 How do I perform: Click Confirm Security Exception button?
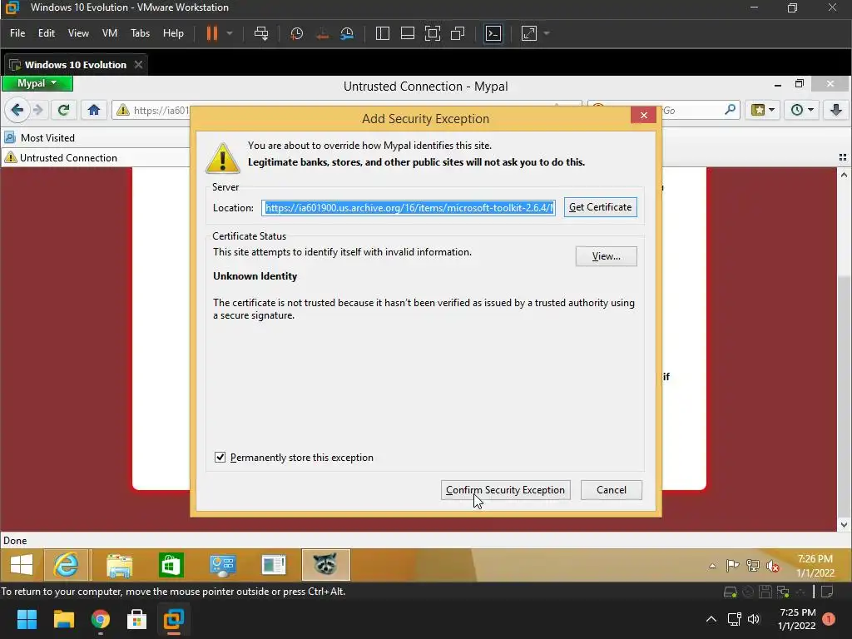click(505, 490)
